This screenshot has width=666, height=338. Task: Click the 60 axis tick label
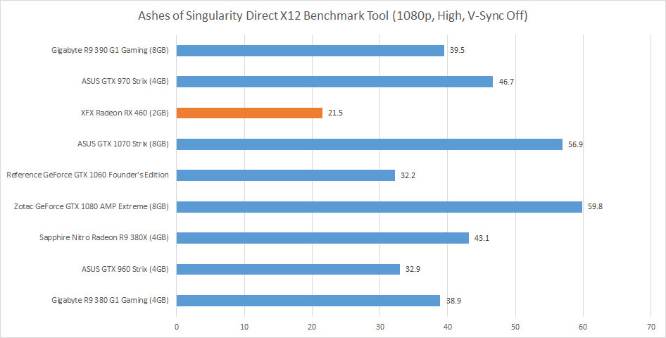pyautogui.click(x=583, y=327)
